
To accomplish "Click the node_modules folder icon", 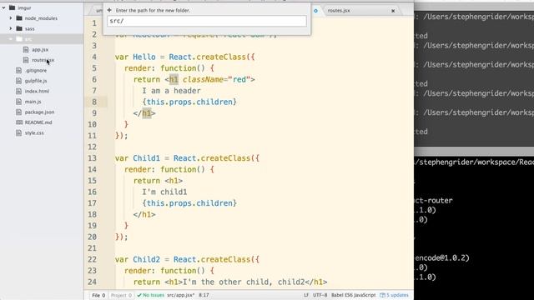I will tap(19, 18).
